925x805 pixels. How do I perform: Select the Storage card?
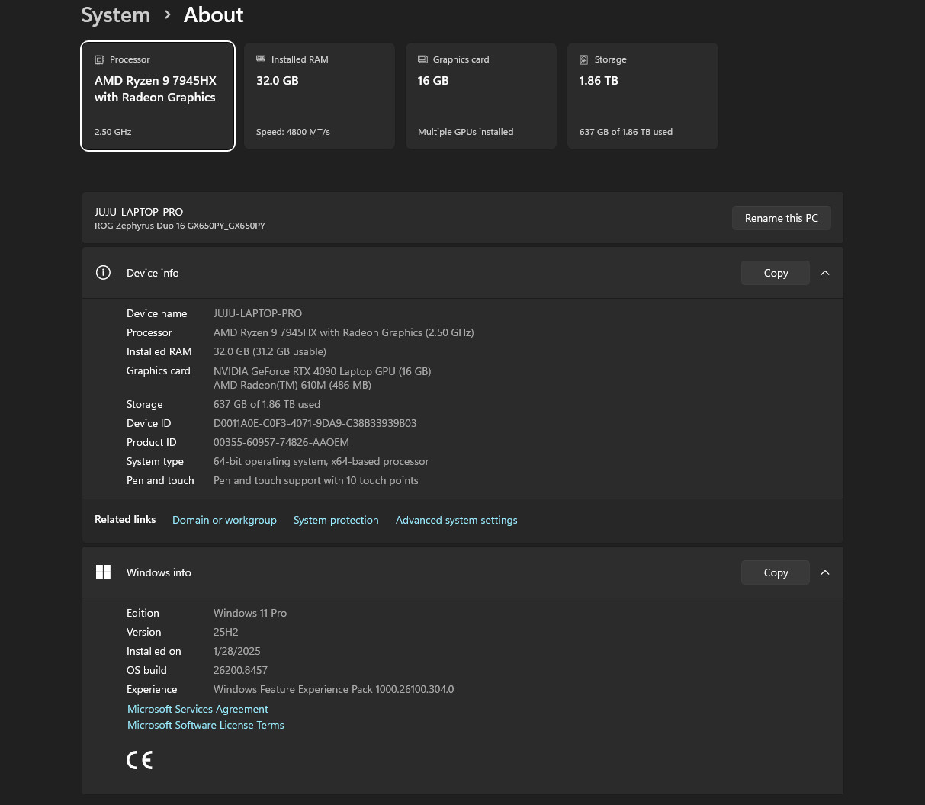point(643,96)
